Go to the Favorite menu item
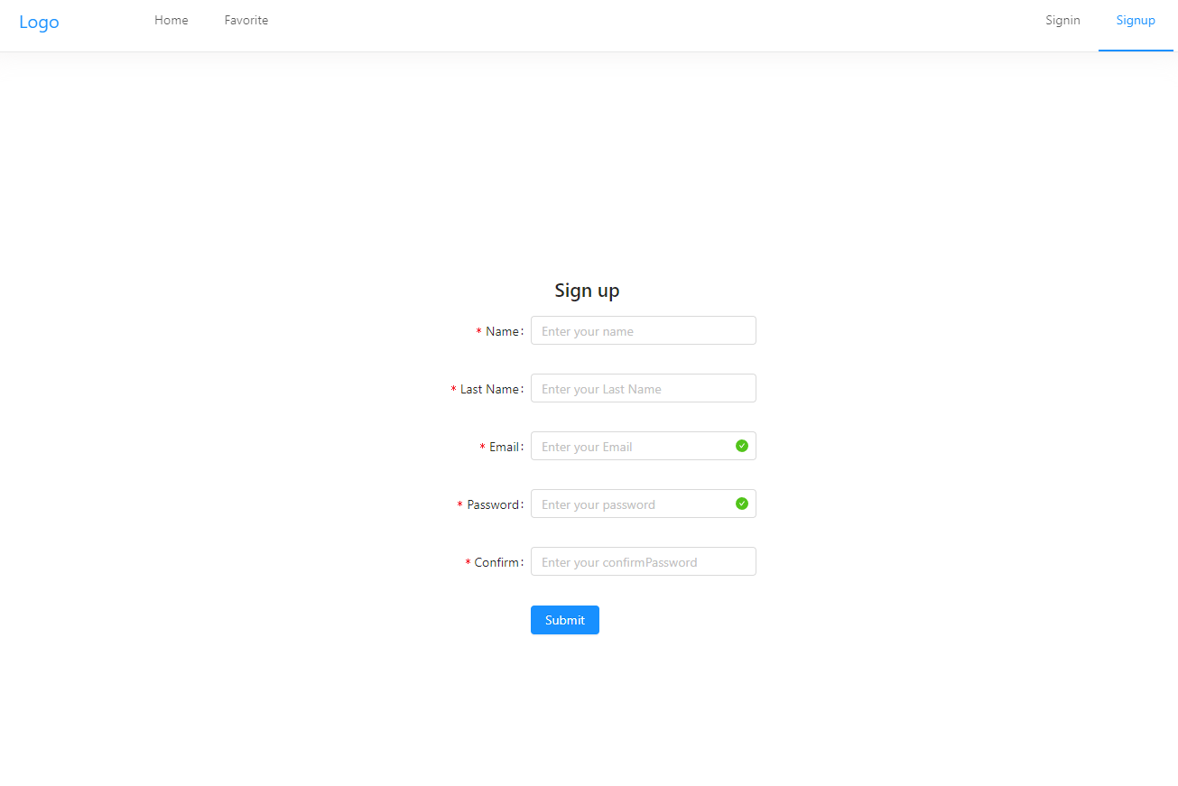The width and height of the screenshot is (1178, 786). [x=246, y=20]
